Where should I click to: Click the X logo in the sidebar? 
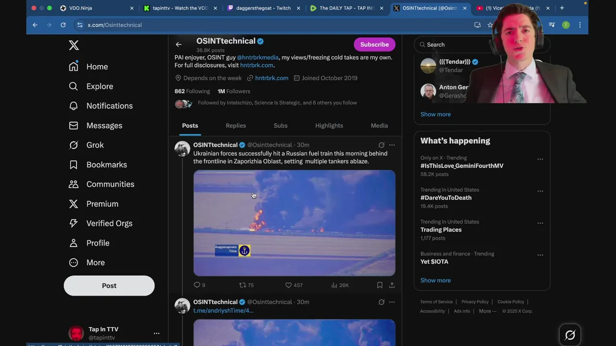pyautogui.click(x=74, y=45)
